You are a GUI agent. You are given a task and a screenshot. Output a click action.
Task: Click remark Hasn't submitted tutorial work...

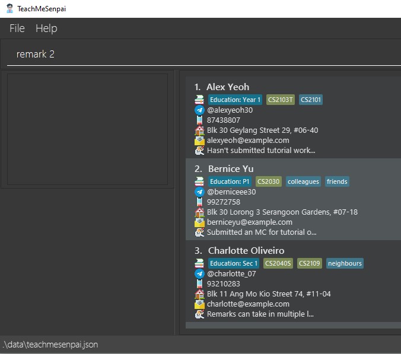coord(261,151)
